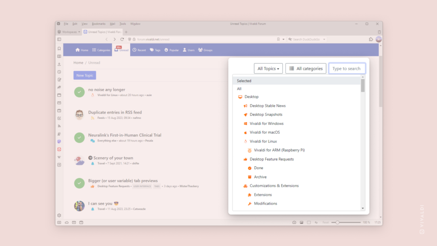Click calendar icon in status bar
Screen dimensions: 437x246
tap(81, 223)
